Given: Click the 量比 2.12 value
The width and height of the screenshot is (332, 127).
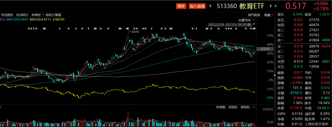Looking at the screenshot, I should click(x=327, y=93).
